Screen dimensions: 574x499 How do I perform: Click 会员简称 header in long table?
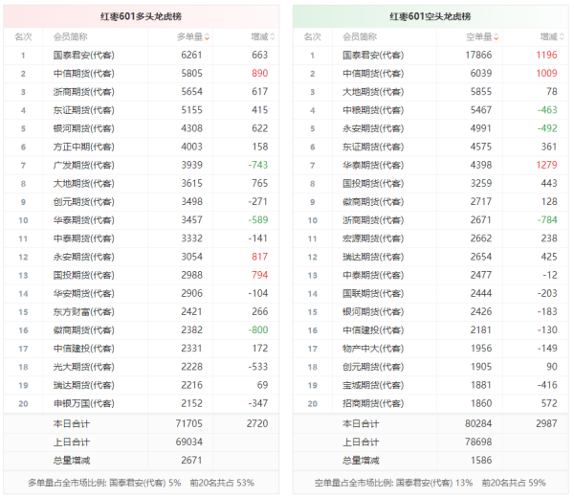click(x=70, y=37)
